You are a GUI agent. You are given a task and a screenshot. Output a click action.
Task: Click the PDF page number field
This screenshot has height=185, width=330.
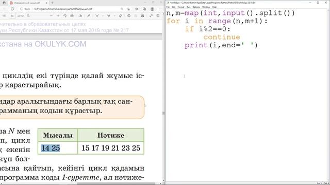pos(12,16)
